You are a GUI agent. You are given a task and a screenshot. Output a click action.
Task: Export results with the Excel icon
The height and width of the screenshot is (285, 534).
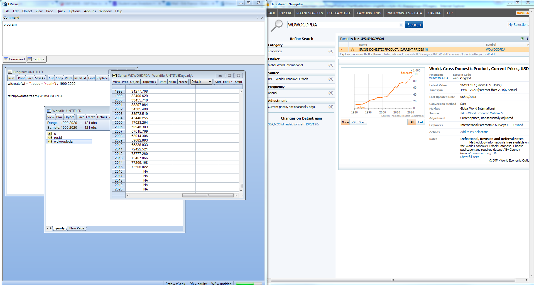[x=522, y=39]
